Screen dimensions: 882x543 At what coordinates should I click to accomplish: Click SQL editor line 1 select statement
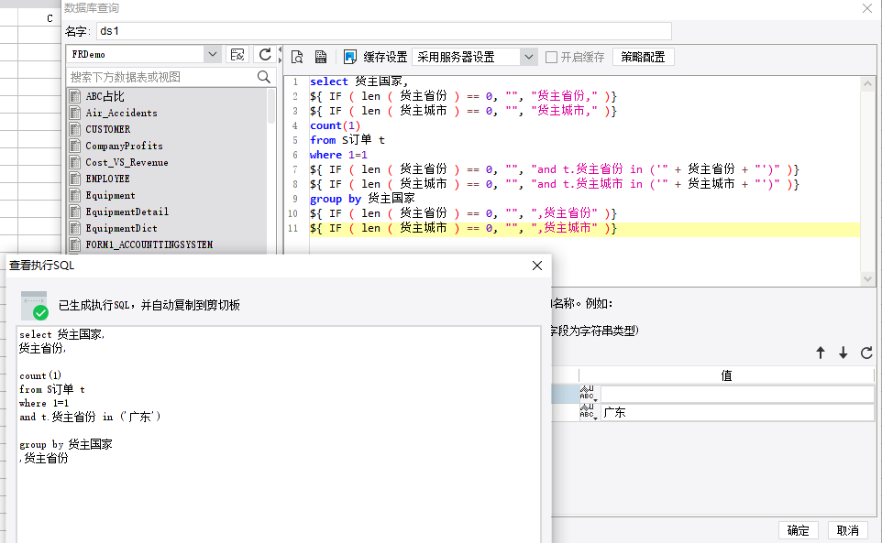[x=358, y=81]
